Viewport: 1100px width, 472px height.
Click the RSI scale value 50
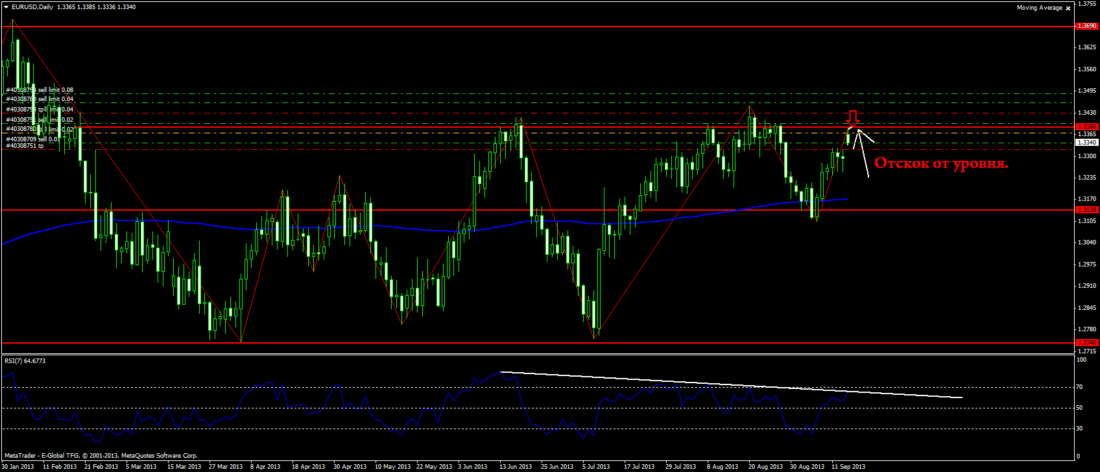tap(1080, 408)
